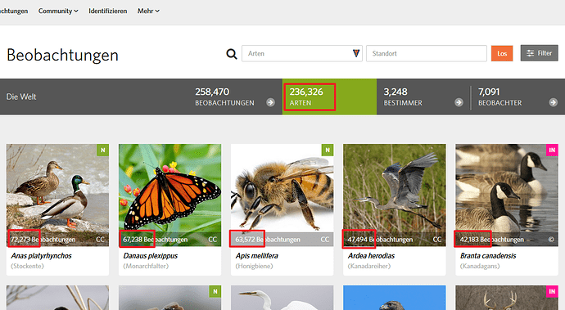Click into the Standort input field
565x310 pixels.
(x=427, y=53)
